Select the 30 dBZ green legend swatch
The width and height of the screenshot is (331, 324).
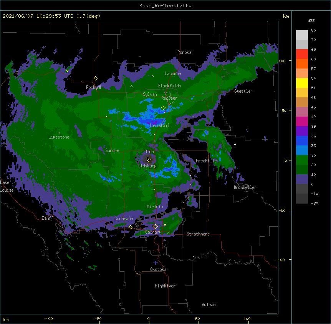pyautogui.click(x=302, y=160)
